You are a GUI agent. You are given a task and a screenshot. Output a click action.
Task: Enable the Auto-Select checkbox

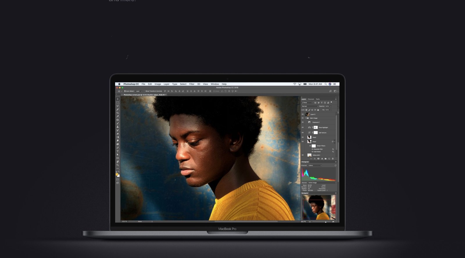pyautogui.click(x=125, y=91)
